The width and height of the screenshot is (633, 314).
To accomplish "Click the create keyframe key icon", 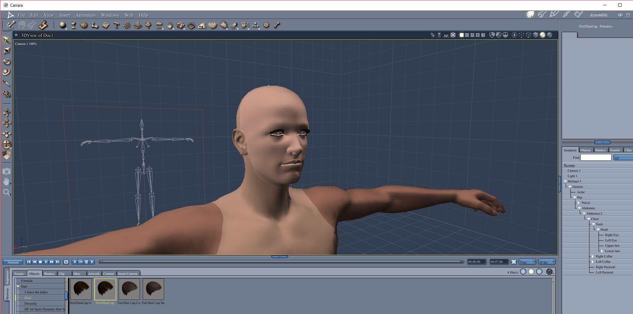I will [x=80, y=262].
